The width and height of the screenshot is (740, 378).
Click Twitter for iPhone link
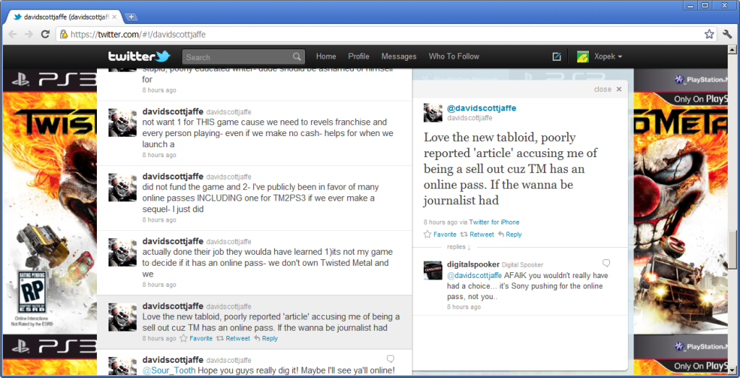click(494, 222)
